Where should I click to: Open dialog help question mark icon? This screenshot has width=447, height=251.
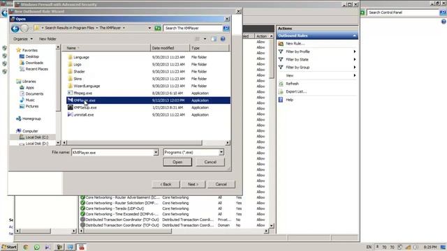pos(223,39)
